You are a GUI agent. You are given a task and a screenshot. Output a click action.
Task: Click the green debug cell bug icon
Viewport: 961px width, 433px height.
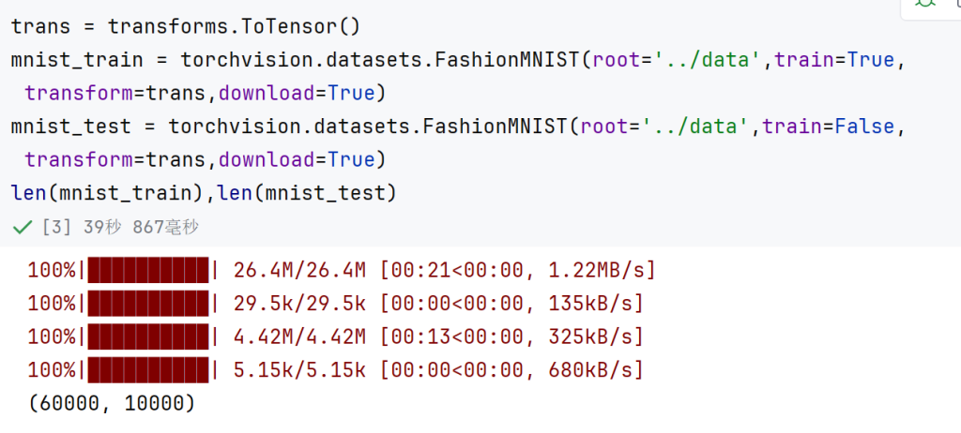pos(924,3)
